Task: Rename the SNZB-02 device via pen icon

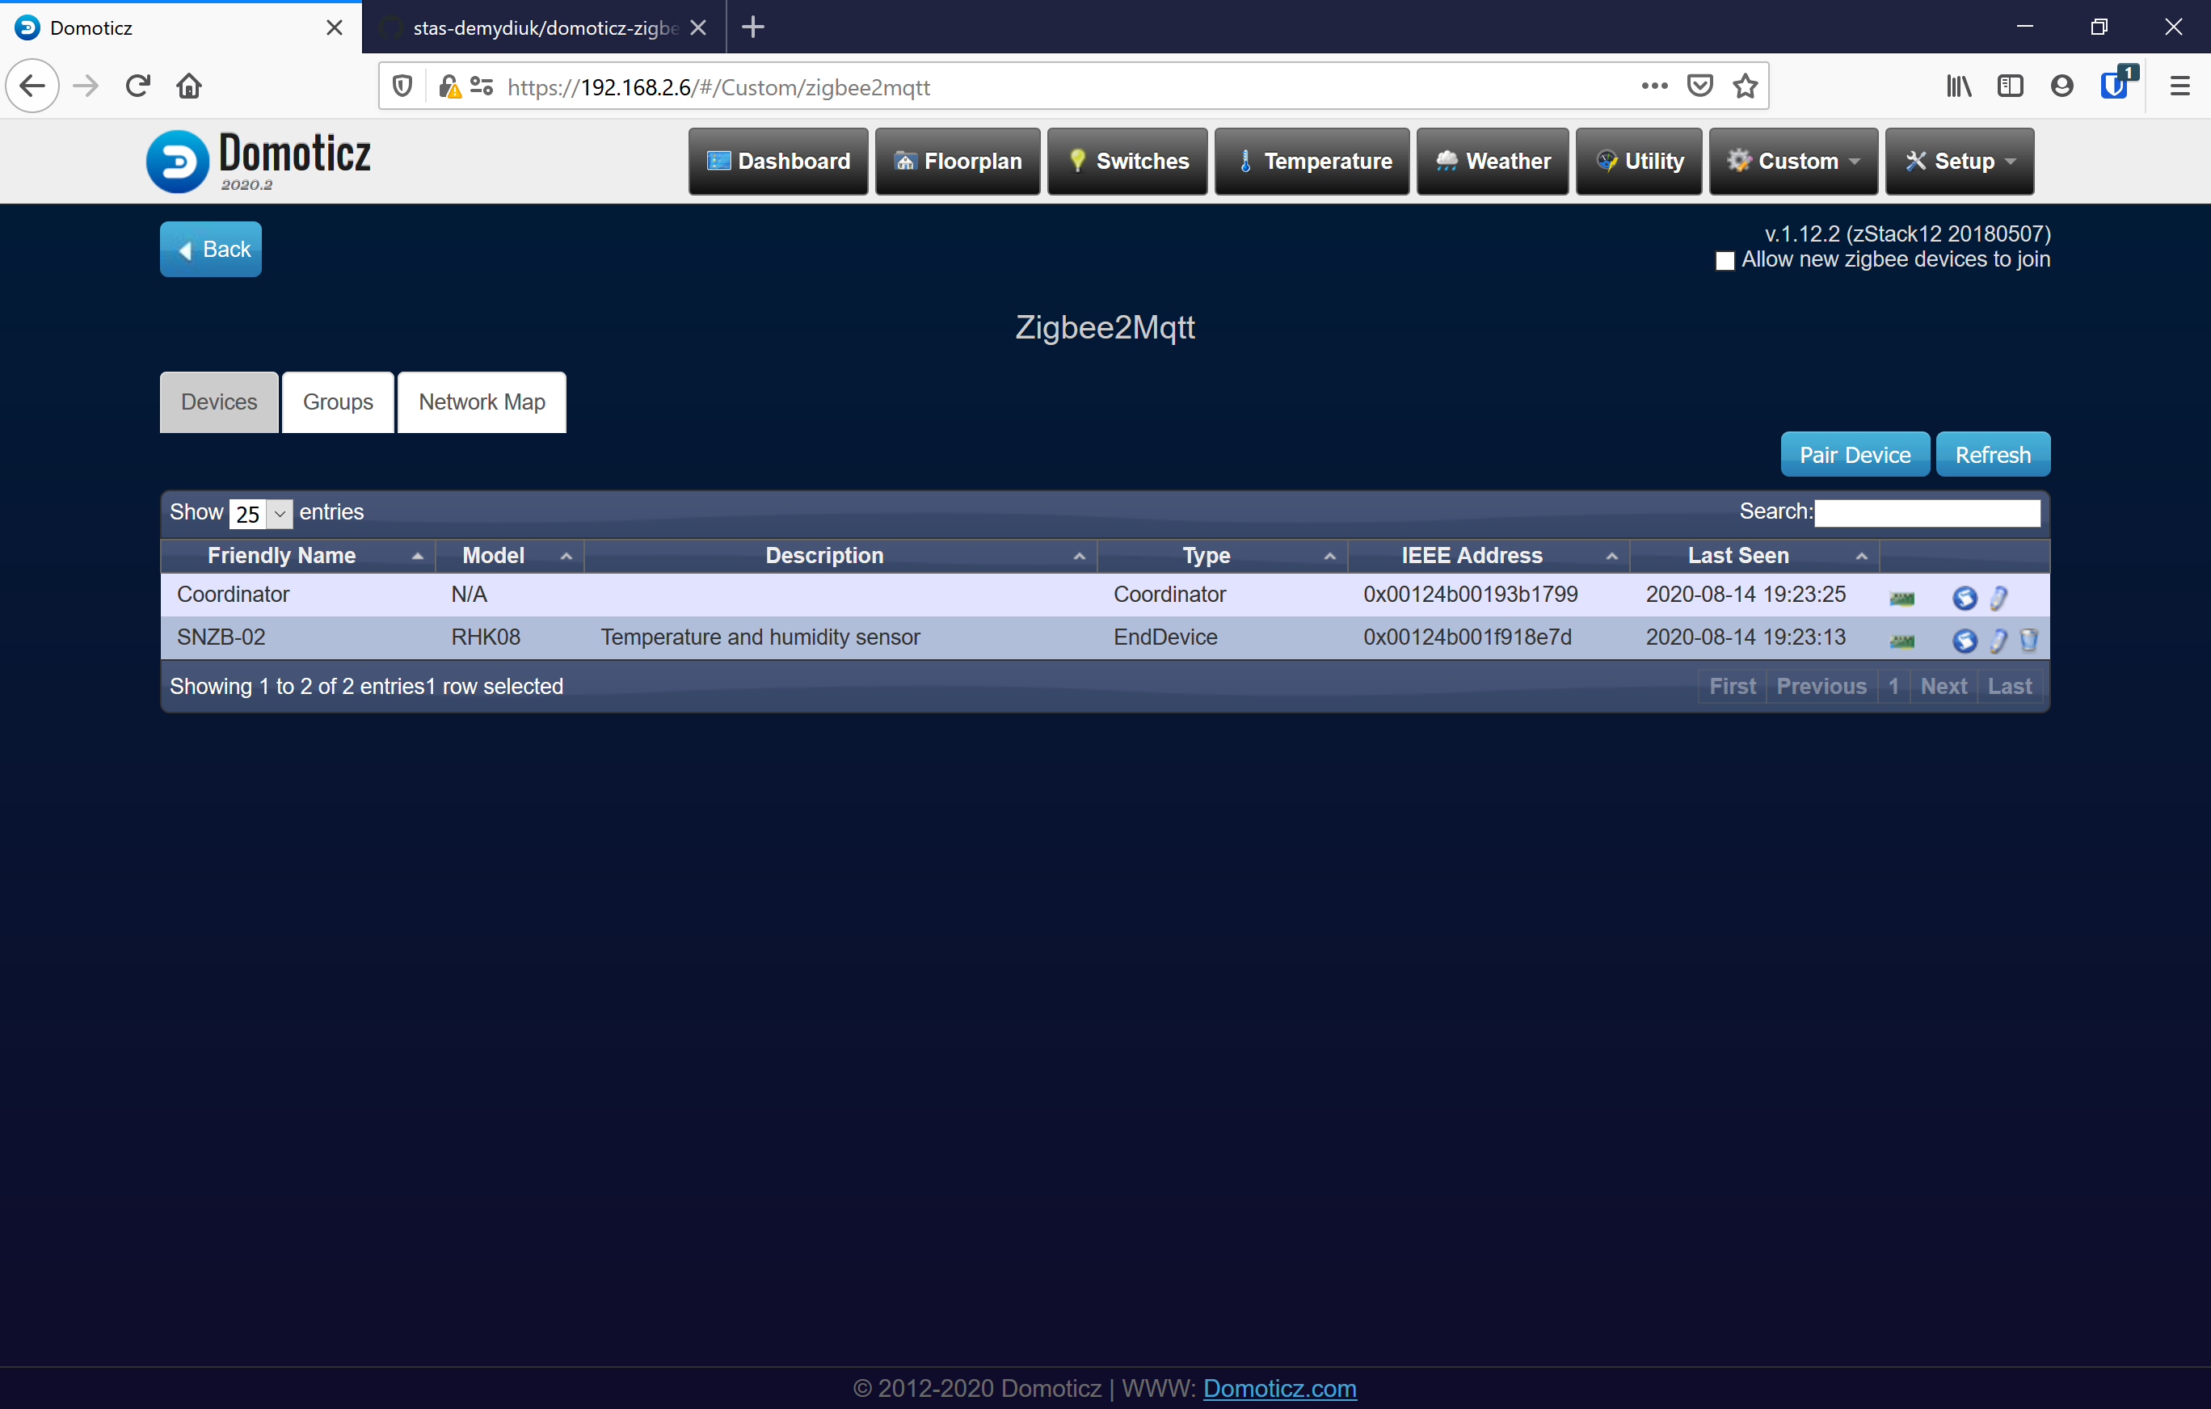Action: pos(1998,641)
